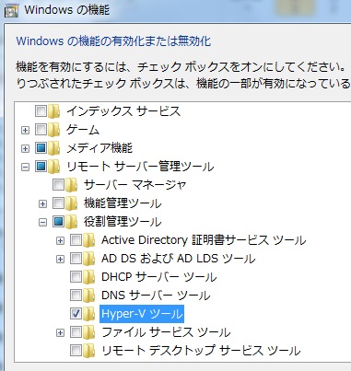The image size is (351, 371).
Task: Expand the ファイル サービス ツール node
Action: pos(60,333)
